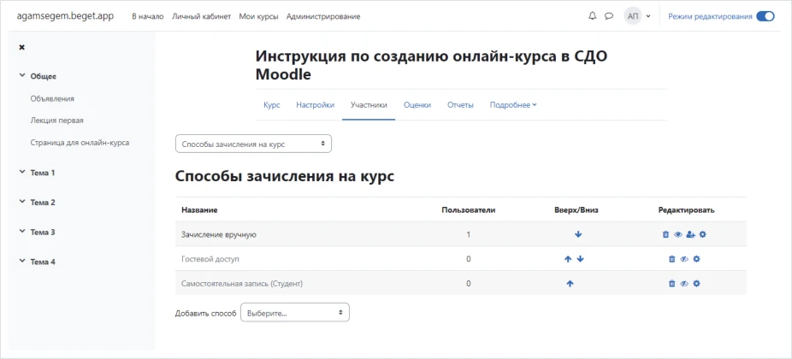Screen dimensions: 792x359
Task: Select the Участники tab
Action: (369, 105)
